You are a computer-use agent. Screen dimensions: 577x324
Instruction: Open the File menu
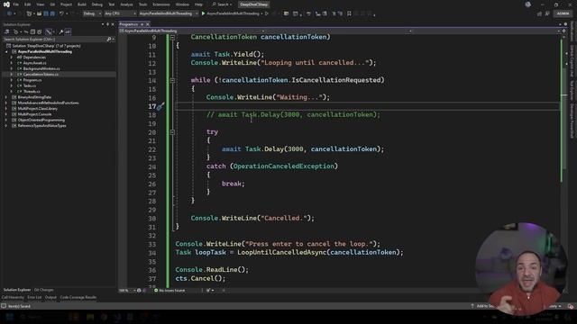pos(16,4)
